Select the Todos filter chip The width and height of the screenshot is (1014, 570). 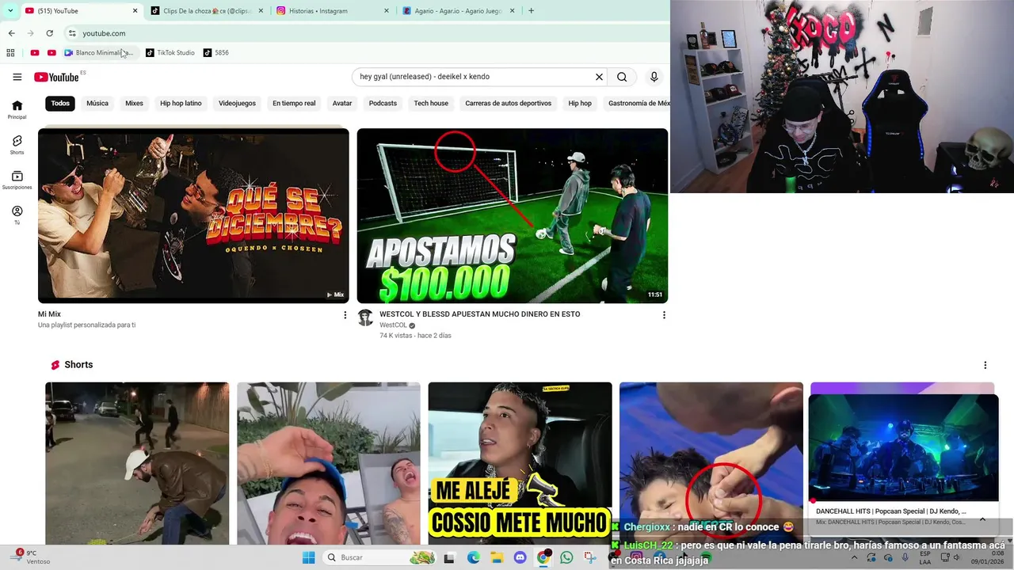[60, 103]
